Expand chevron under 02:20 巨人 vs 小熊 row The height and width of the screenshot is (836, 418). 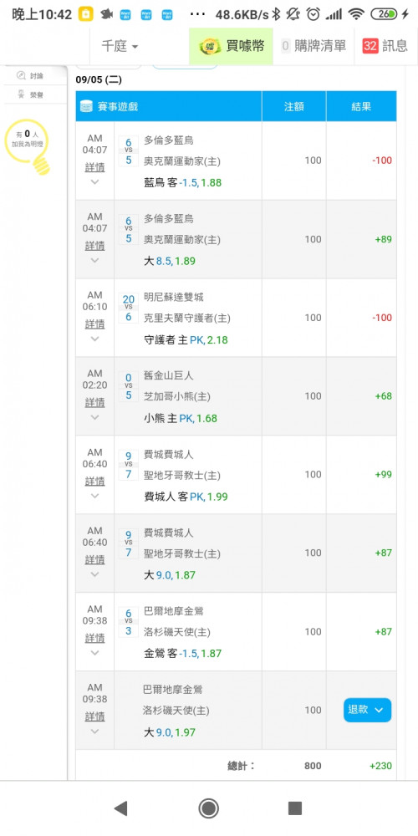(x=95, y=417)
